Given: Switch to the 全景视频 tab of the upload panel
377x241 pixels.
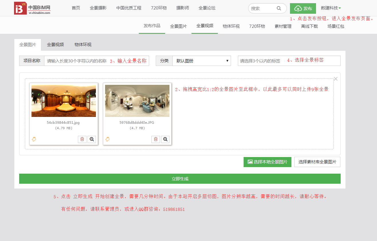Looking at the screenshot, I should pyautogui.click(x=55, y=45).
